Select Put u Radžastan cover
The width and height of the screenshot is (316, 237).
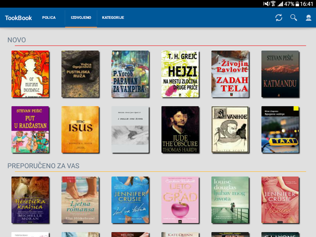(30, 130)
